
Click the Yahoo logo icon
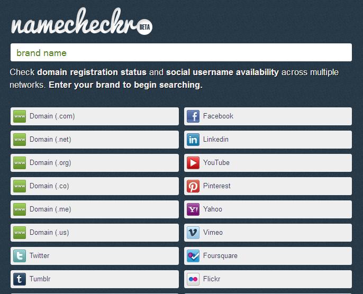click(193, 209)
